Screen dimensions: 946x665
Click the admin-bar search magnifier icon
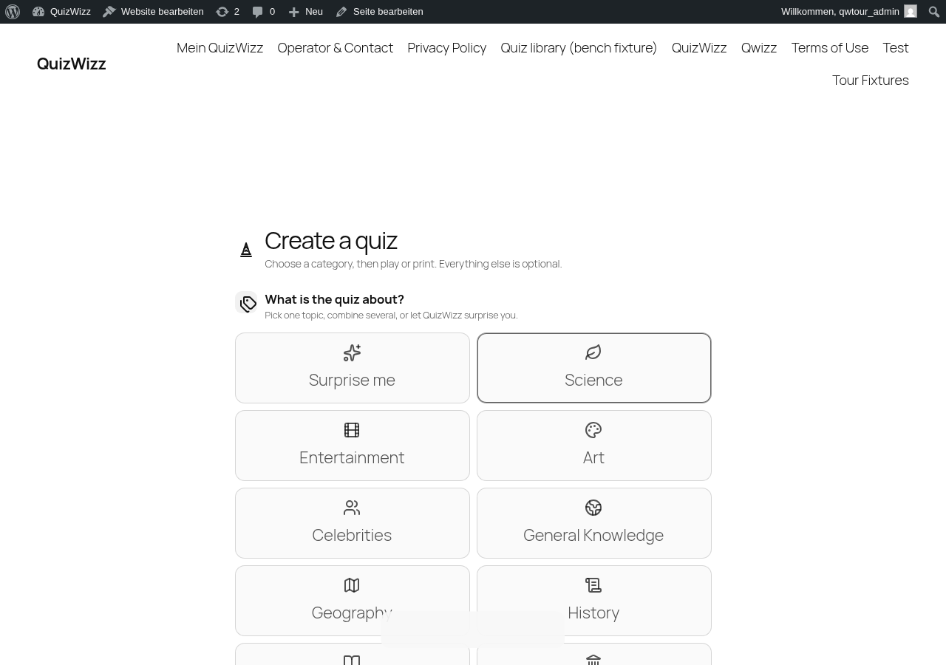click(934, 12)
